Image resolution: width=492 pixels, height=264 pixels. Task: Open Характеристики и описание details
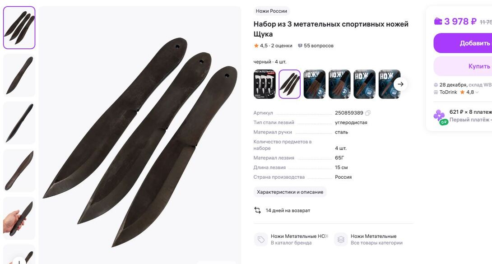click(290, 192)
